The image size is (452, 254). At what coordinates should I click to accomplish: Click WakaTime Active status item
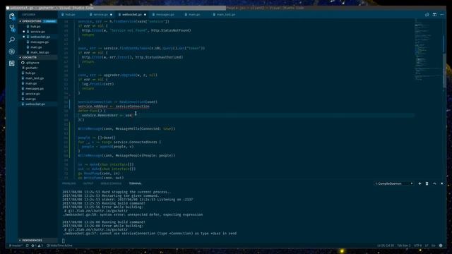click(x=59, y=246)
